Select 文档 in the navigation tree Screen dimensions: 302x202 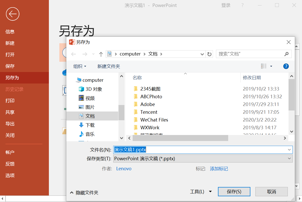coord(92,116)
